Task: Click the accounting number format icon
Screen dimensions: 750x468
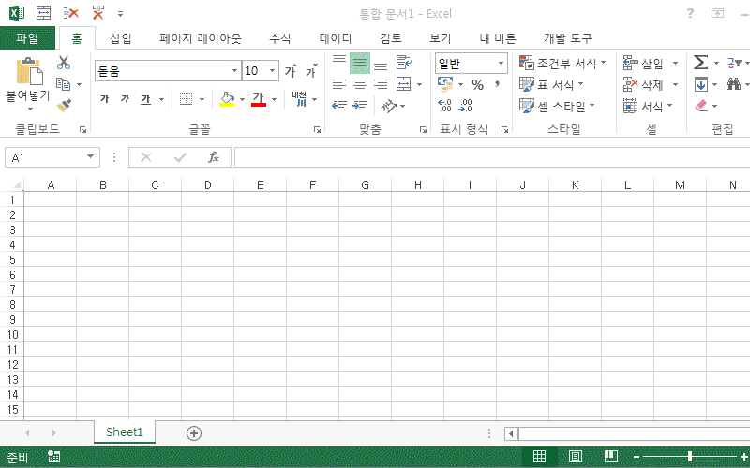Action: point(445,84)
